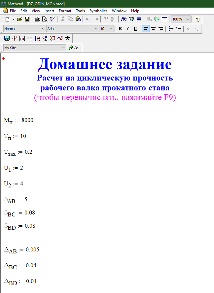The image size is (214, 293).
Task: Click the Insert Unit icon
Action: [x=131, y=19]
